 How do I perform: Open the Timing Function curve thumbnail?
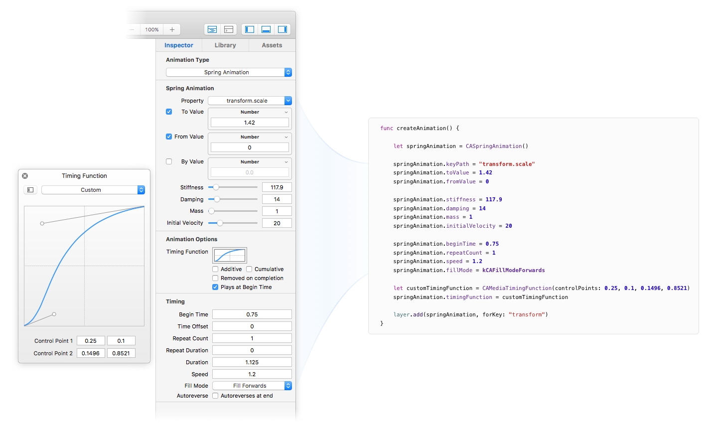(229, 255)
